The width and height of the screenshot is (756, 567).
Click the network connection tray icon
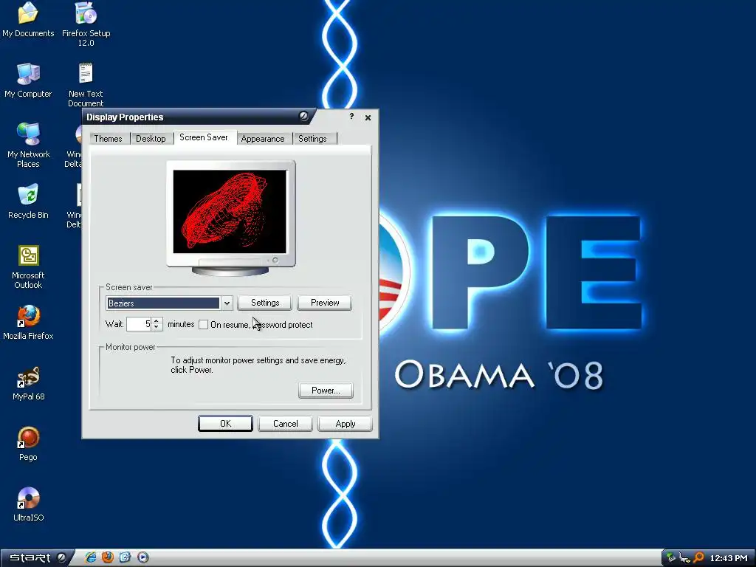tap(684, 558)
